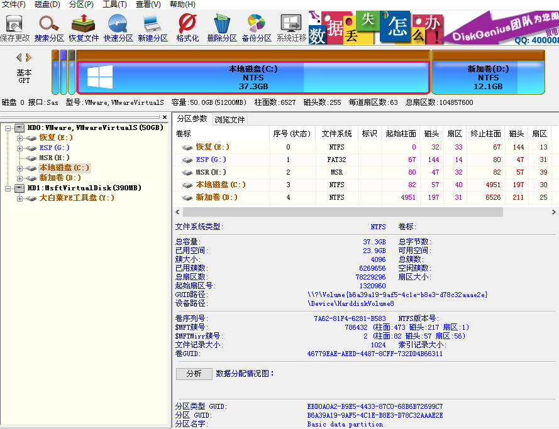Open the 帮助(H) menu
Screen dimensions: 559x429
point(182,4)
